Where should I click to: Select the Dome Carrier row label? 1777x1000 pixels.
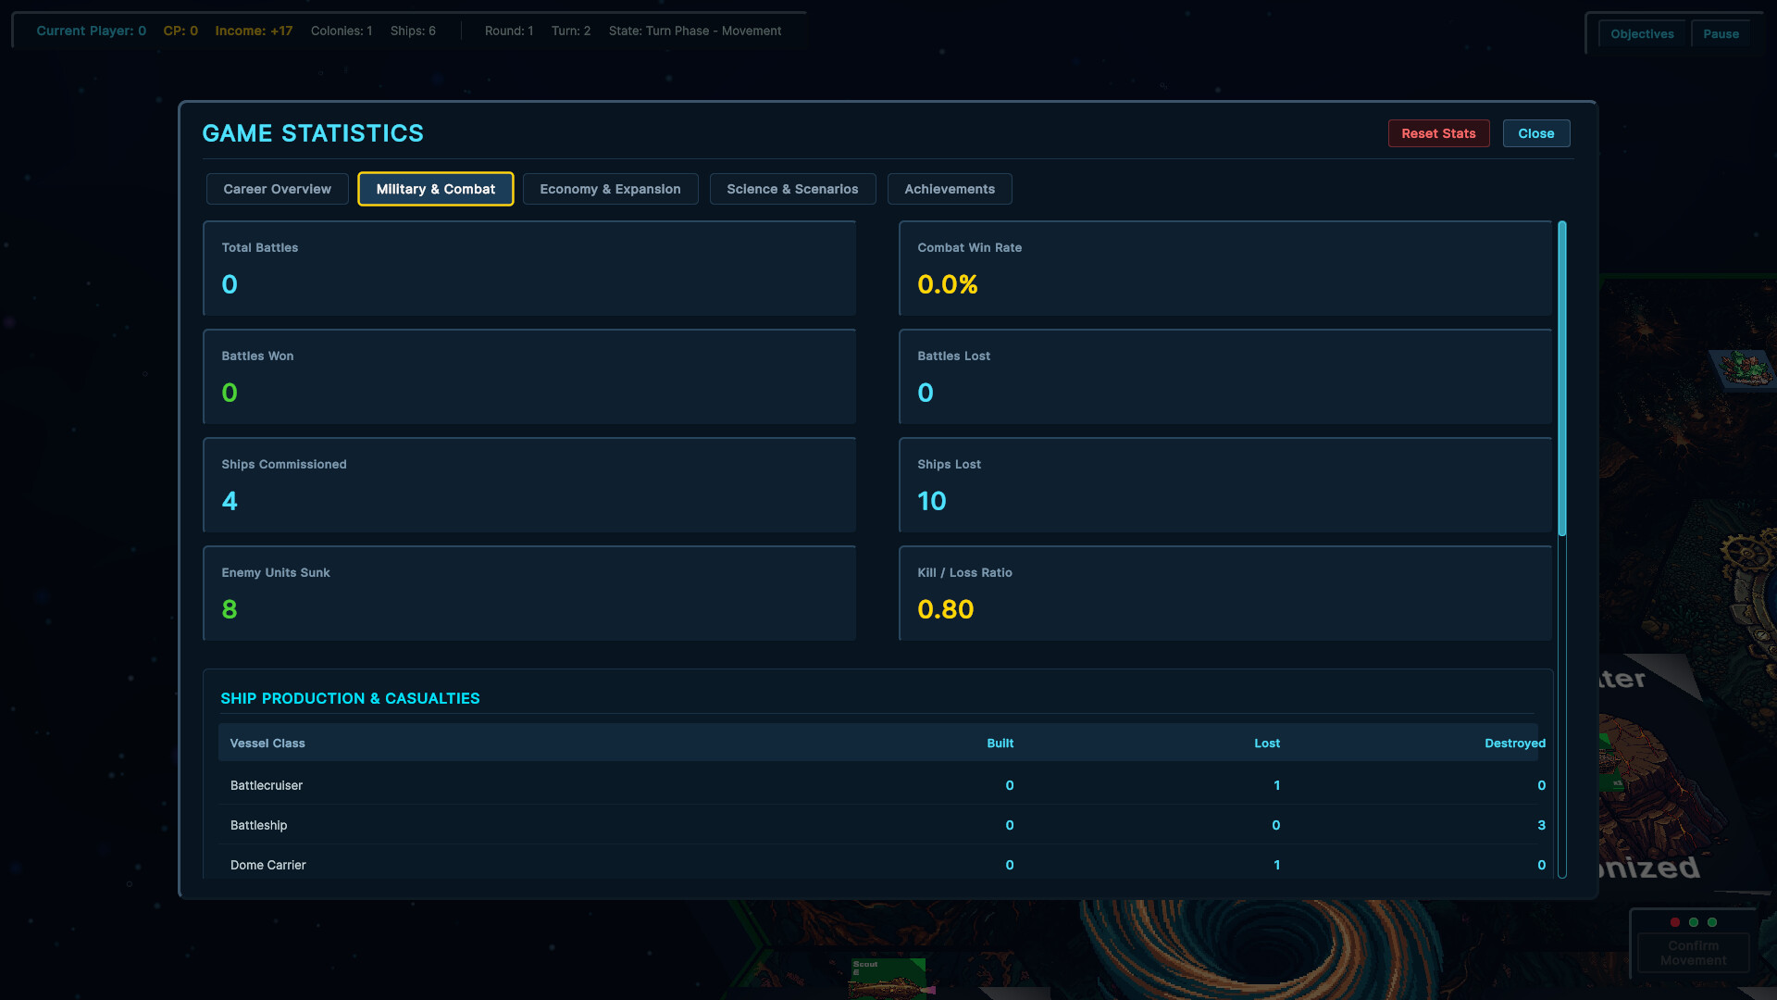[x=267, y=865]
